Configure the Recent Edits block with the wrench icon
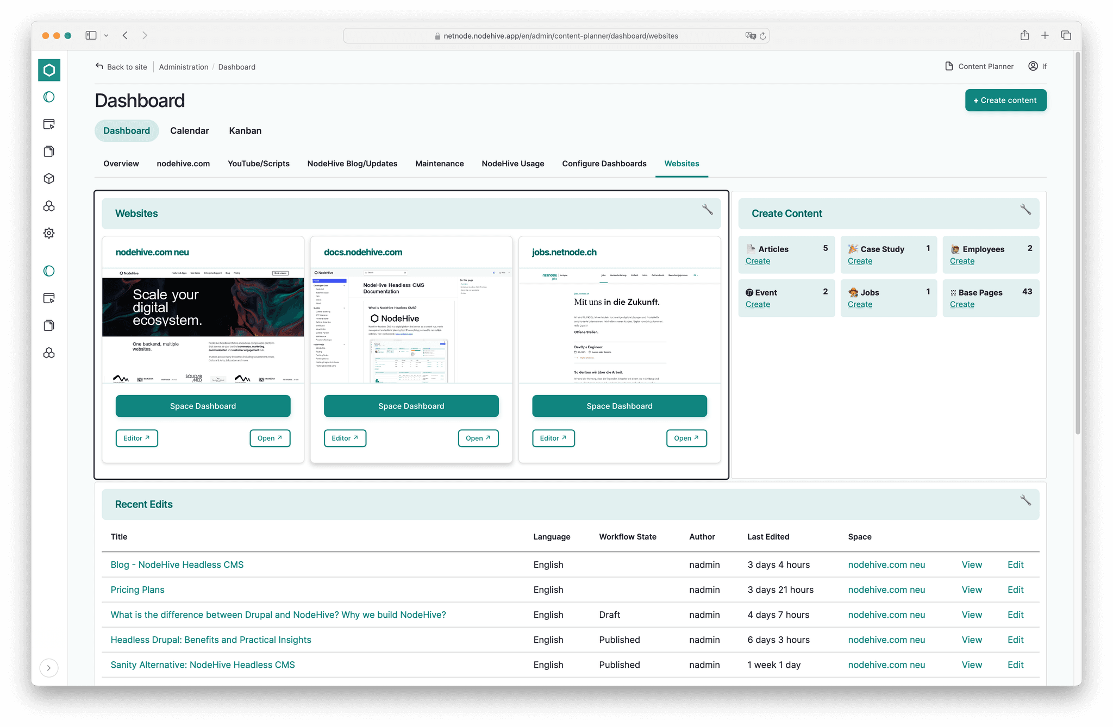This screenshot has width=1113, height=727. point(1026,500)
